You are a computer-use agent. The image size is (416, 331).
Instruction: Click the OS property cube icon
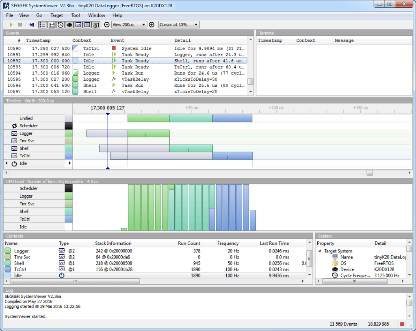coord(335,263)
